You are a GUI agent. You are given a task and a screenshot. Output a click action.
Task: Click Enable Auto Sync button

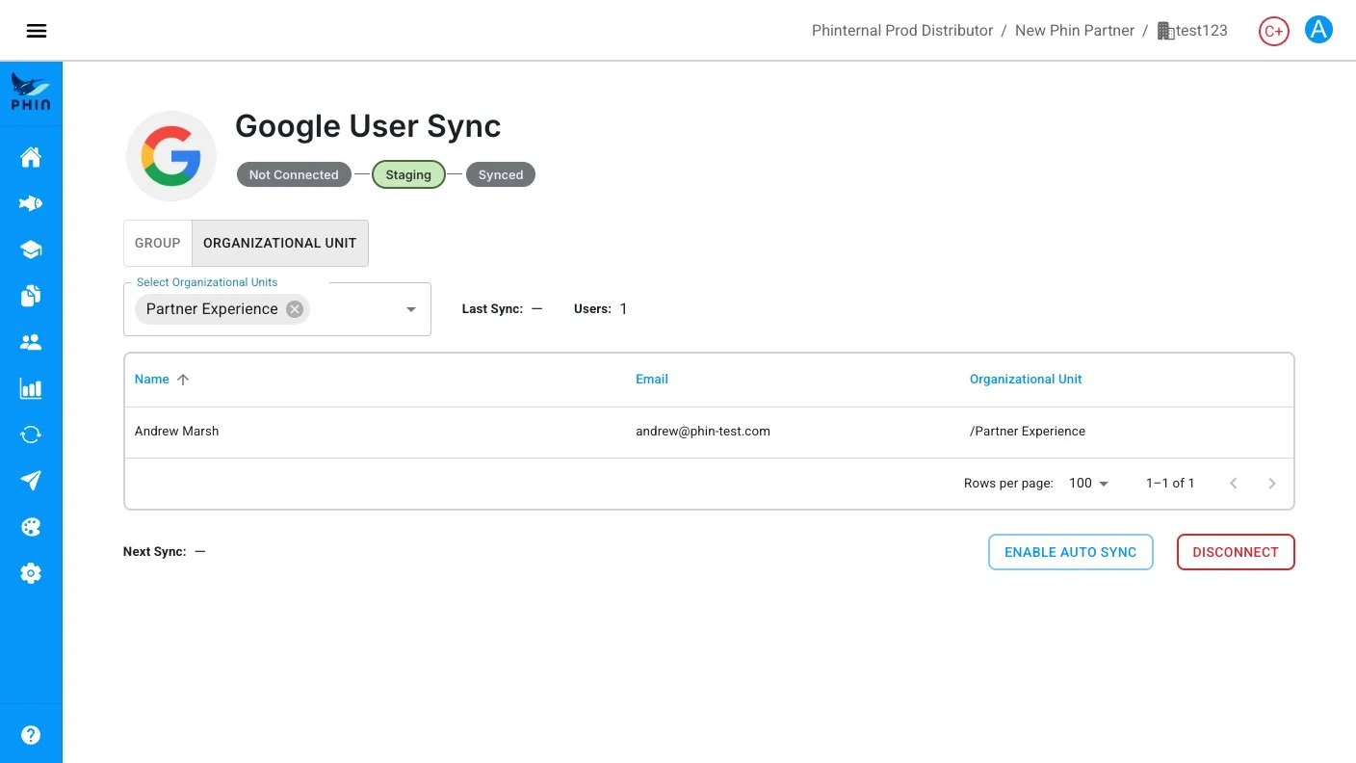(1071, 552)
